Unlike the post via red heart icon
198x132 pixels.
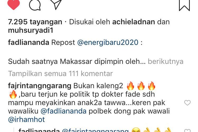click(14, 4)
